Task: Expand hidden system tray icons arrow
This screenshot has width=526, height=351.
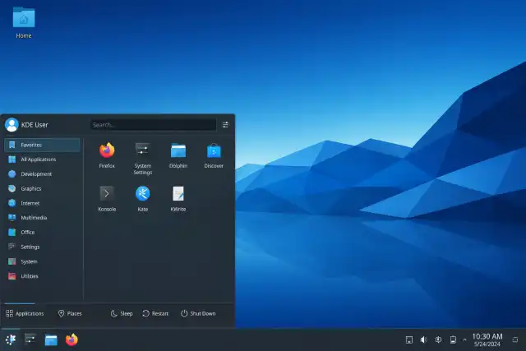Action: [464, 340]
